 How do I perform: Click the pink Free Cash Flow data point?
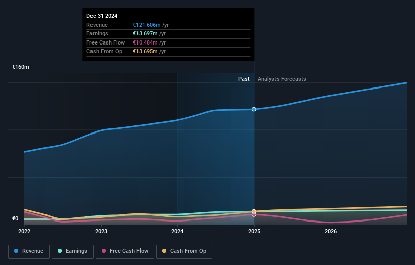pyautogui.click(x=254, y=215)
